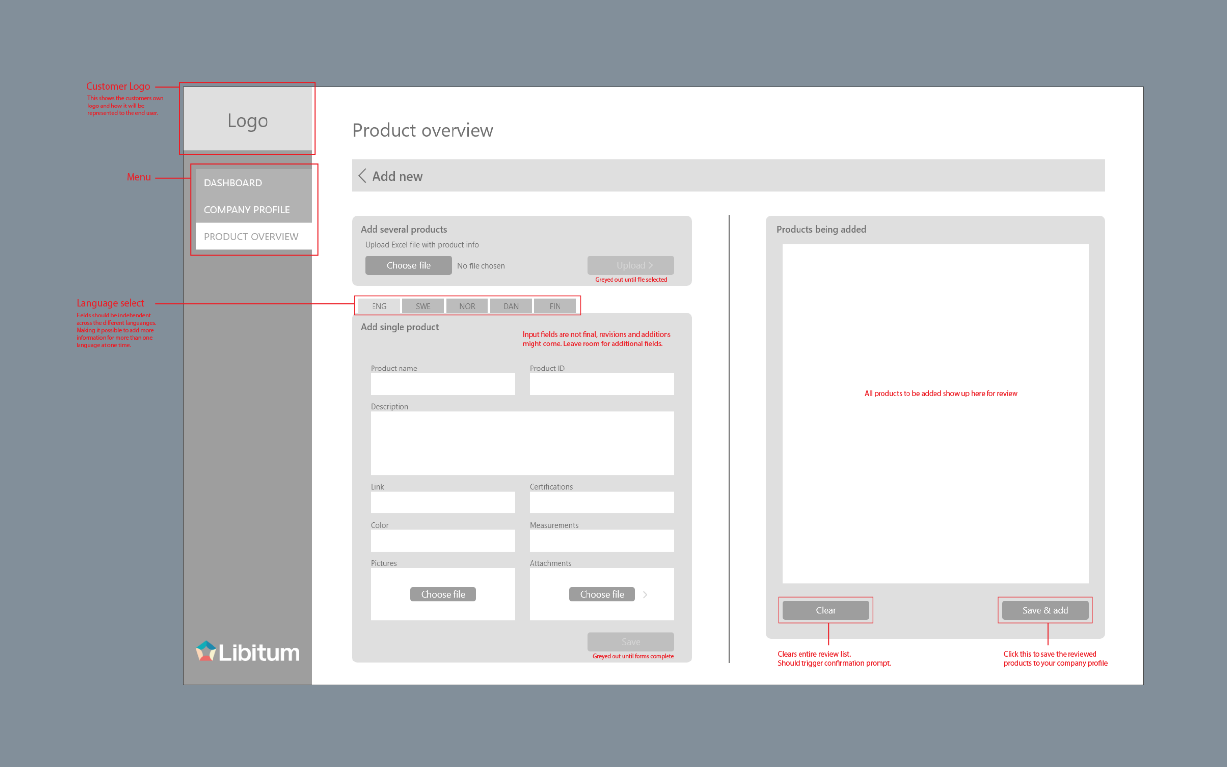Screen dimensions: 1227x767
Task: Click the Clear button below review list
Action: coord(826,610)
